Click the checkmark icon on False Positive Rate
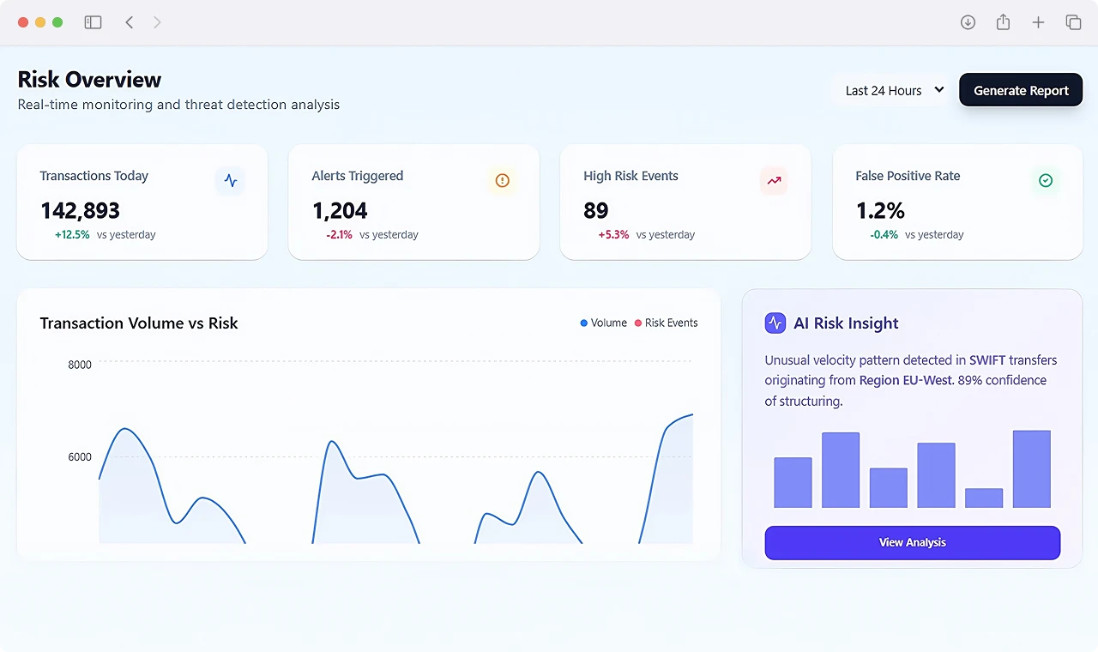 (1046, 180)
